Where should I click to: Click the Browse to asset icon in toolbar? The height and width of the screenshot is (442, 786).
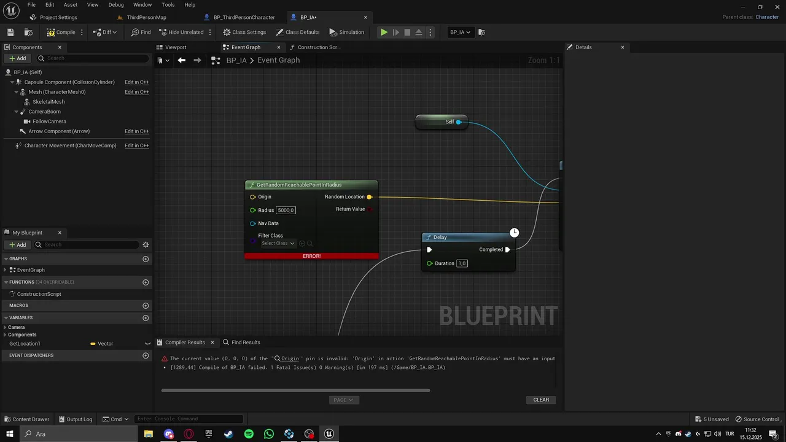[28, 32]
